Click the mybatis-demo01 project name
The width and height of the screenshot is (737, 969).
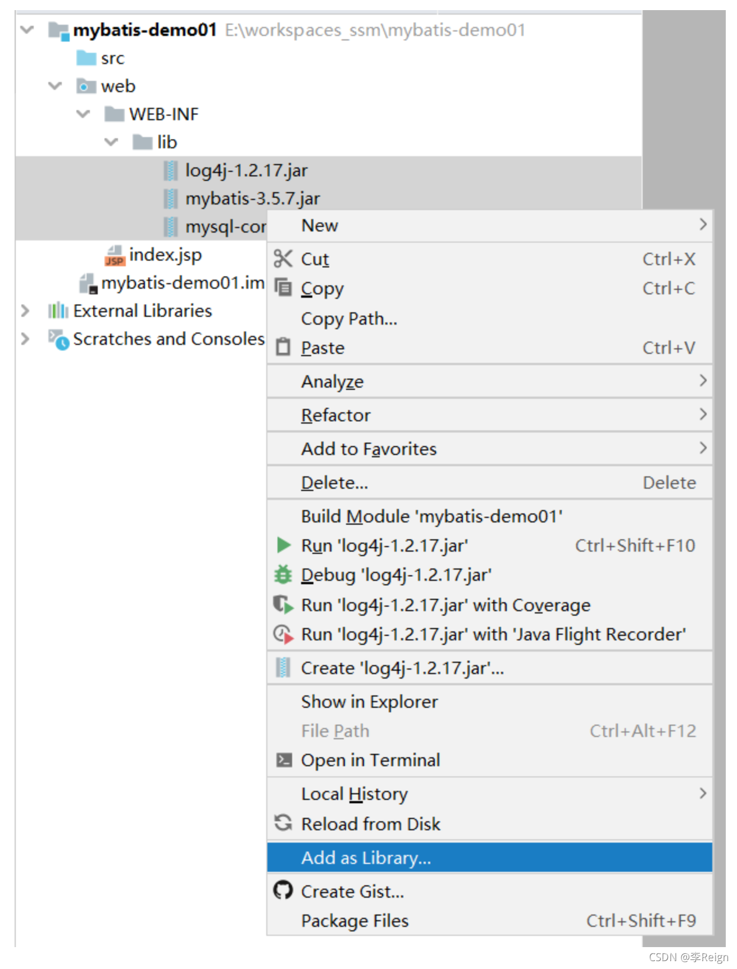(x=145, y=30)
